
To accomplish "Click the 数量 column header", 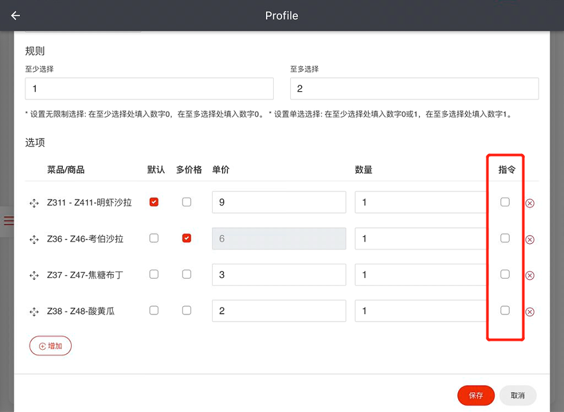I will [363, 169].
